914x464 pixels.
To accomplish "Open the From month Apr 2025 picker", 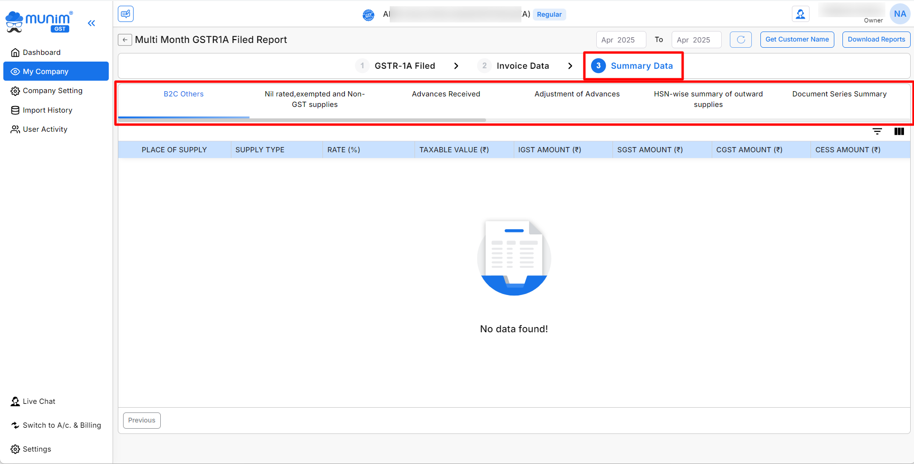I will point(621,40).
